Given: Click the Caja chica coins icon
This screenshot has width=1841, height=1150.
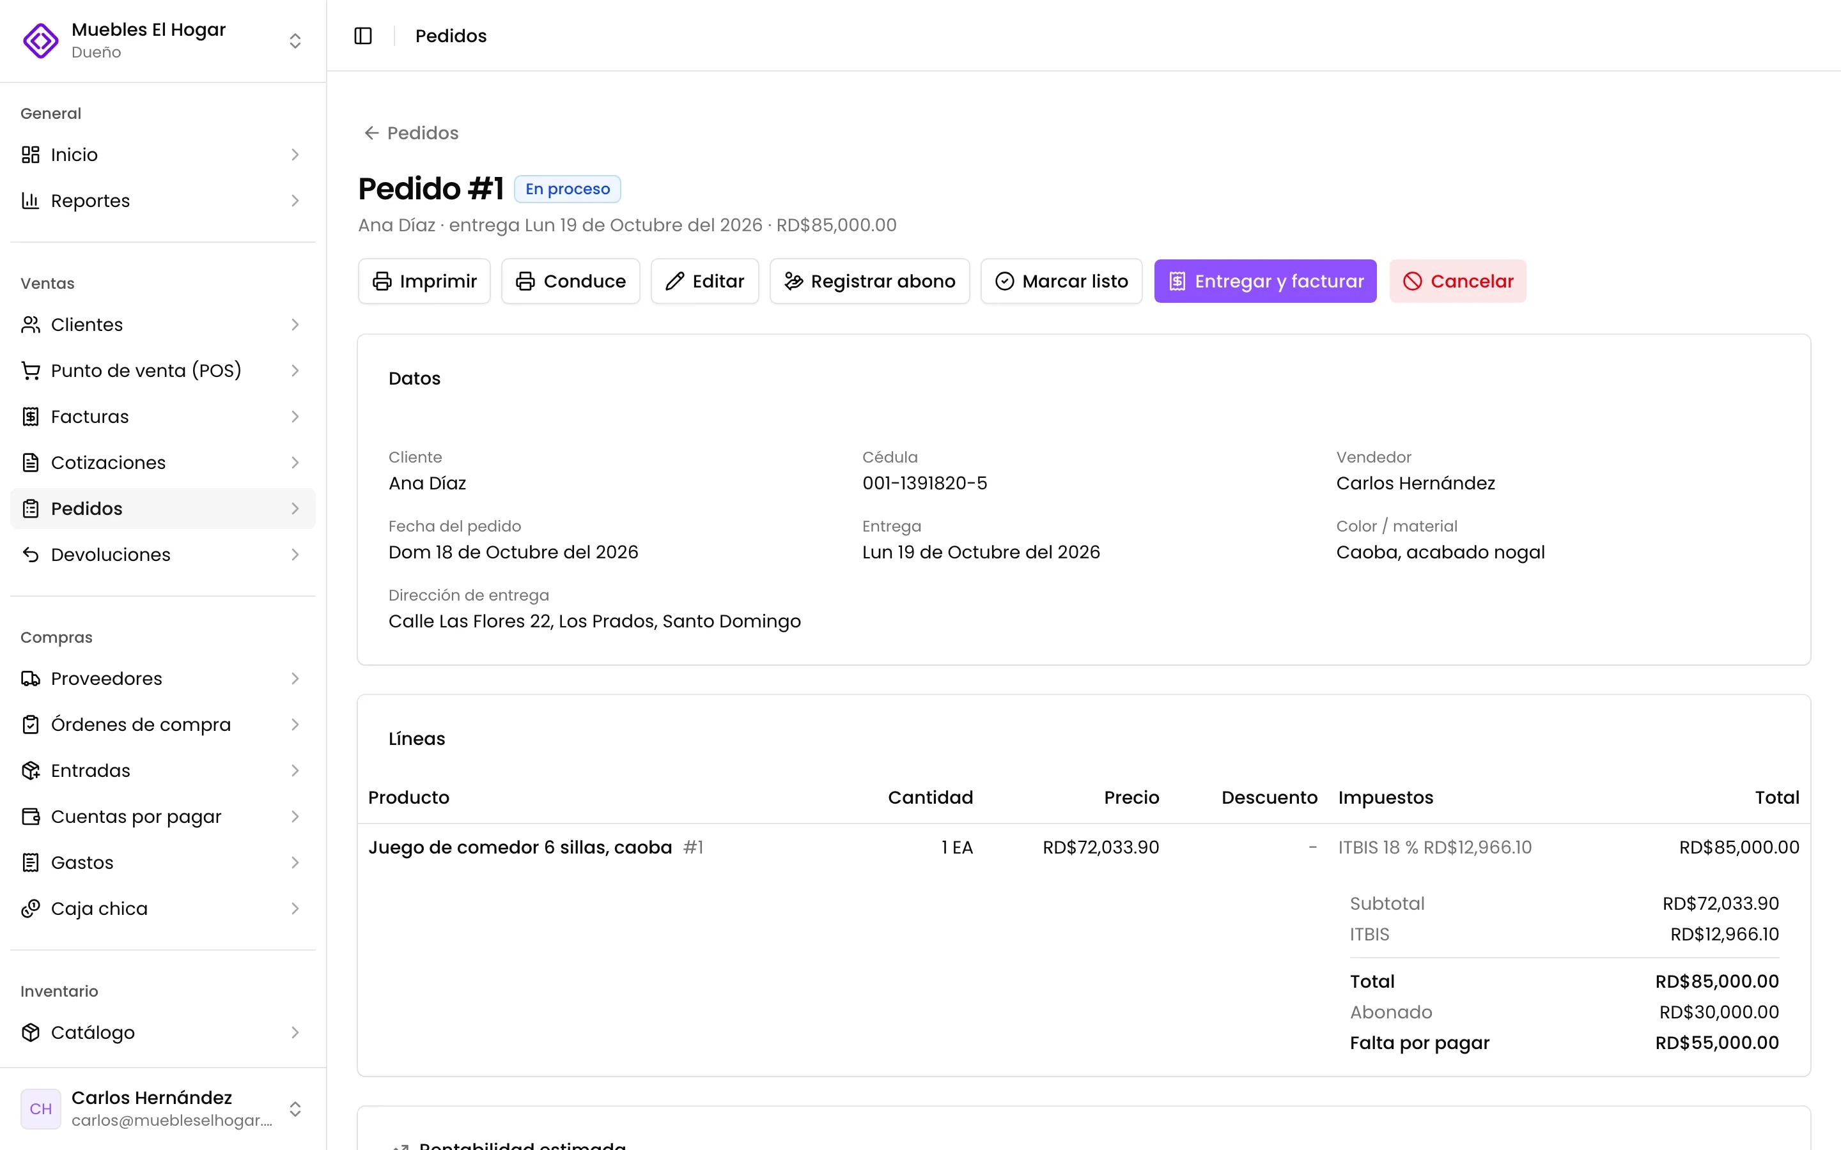Looking at the screenshot, I should pyautogui.click(x=31, y=908).
